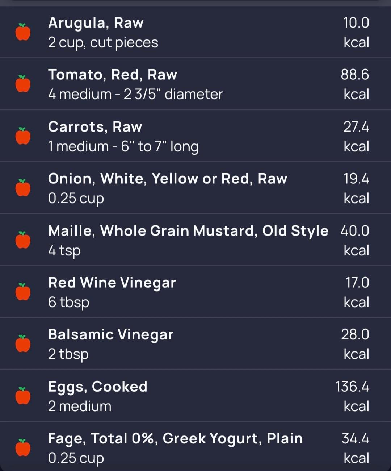
Task: Tap the apple icon beside Eggs, Cooked
Action: point(23,396)
